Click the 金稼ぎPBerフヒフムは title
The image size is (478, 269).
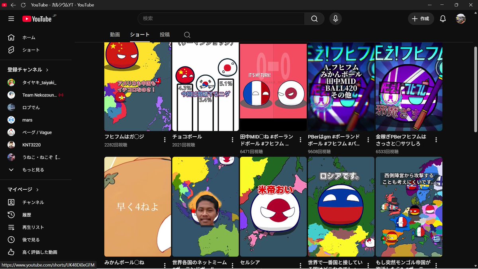tap(401, 140)
